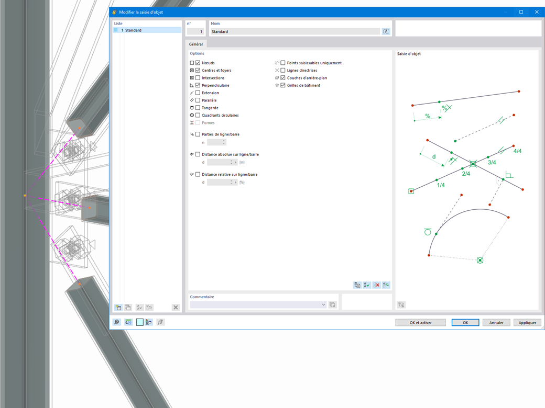545x408 pixels.
Task: Check the Lignes directrices option
Action: [283, 71]
